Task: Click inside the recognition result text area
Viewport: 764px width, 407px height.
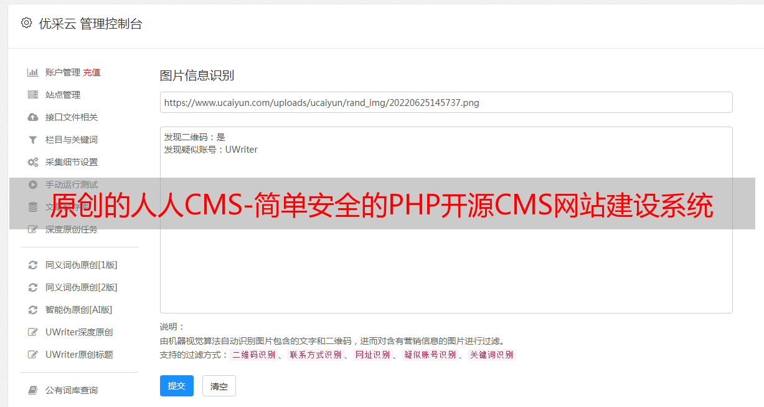Action: (x=446, y=220)
